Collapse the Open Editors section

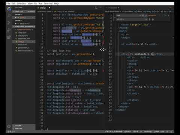[24, 11]
